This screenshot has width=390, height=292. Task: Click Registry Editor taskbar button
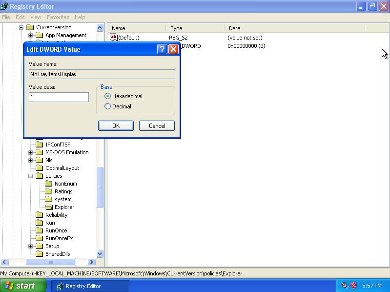point(90,286)
